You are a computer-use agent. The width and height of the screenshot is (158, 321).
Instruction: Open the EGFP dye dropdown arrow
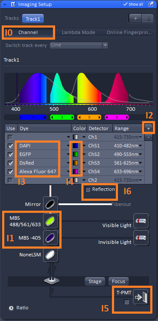pyautogui.click(x=68, y=154)
